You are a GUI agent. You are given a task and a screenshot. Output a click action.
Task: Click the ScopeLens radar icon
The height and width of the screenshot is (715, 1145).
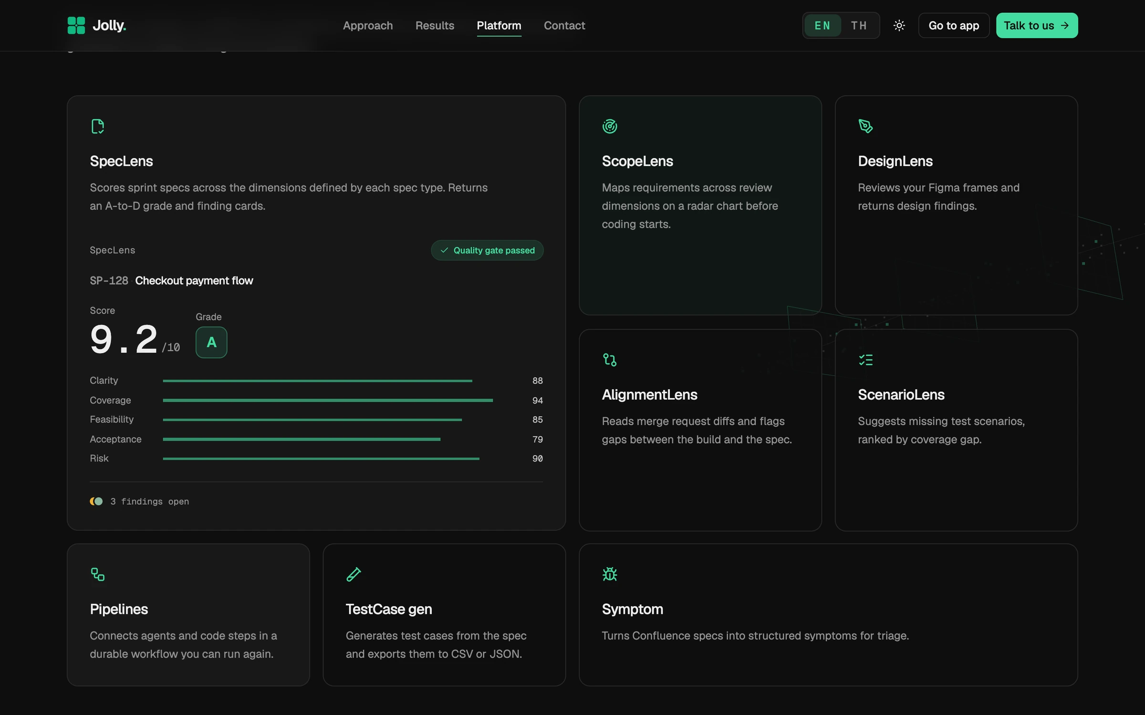coord(610,126)
